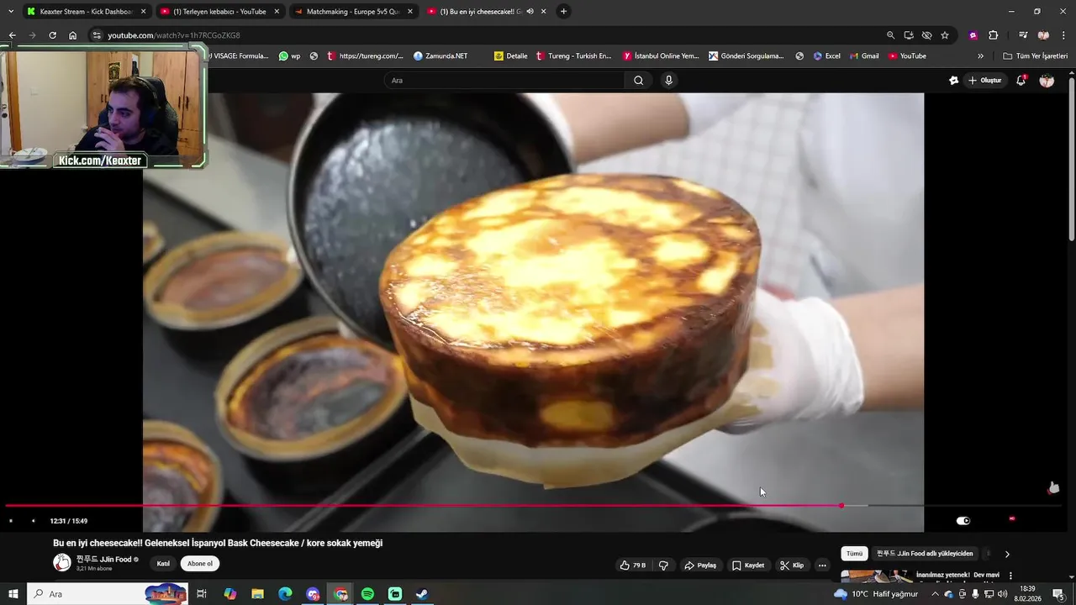This screenshot has width=1076, height=605.
Task: Open the volume speaker tray icon
Action: (x=1002, y=594)
